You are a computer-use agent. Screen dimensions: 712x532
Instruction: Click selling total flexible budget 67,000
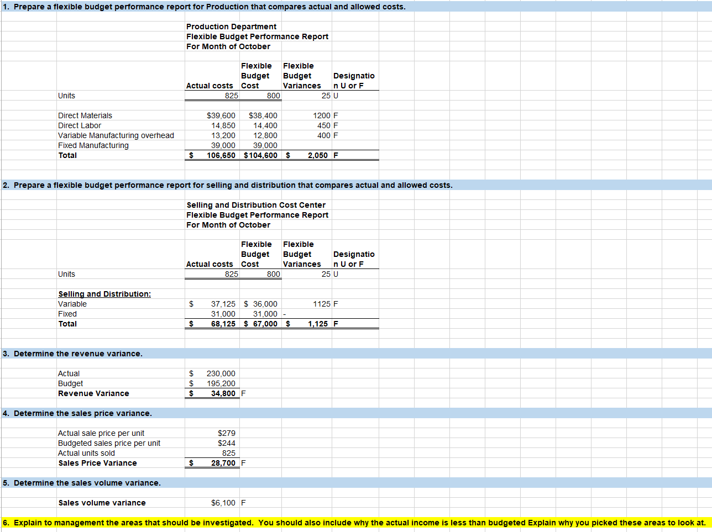pos(265,324)
